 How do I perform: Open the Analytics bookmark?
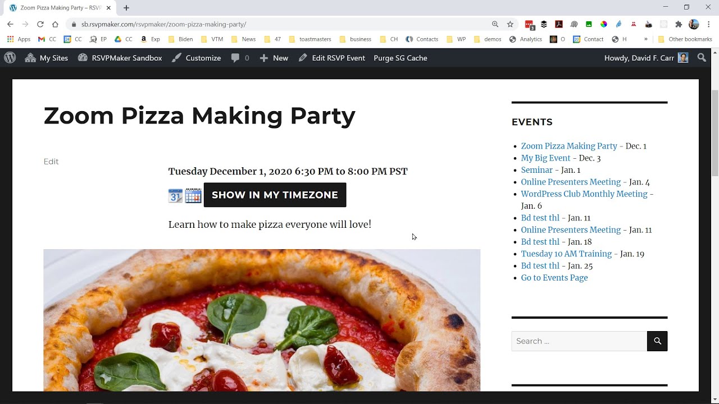(x=526, y=39)
